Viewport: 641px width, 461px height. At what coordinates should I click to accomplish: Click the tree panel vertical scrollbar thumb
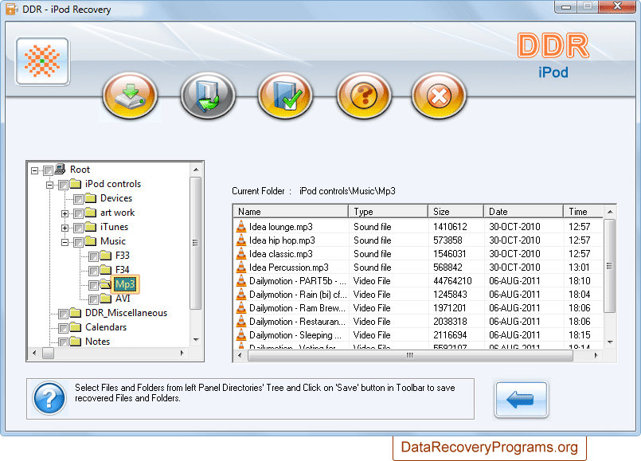pos(195,243)
